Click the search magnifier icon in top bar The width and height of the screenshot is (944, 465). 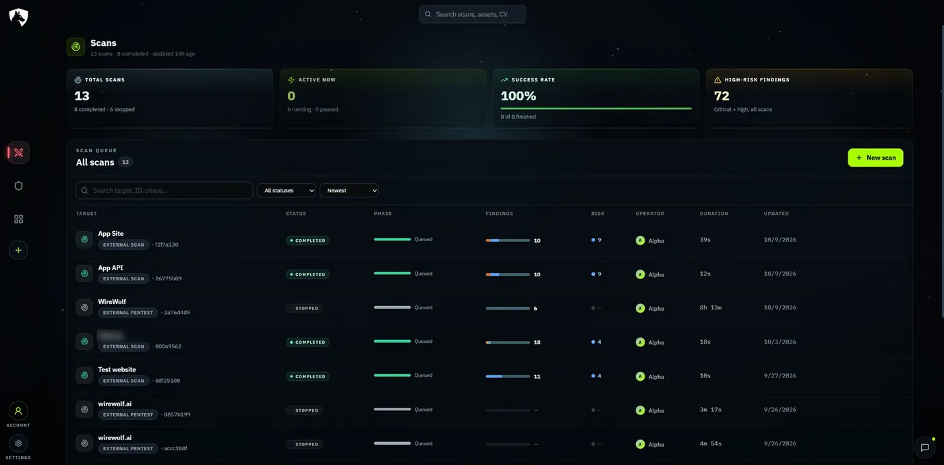coord(428,14)
